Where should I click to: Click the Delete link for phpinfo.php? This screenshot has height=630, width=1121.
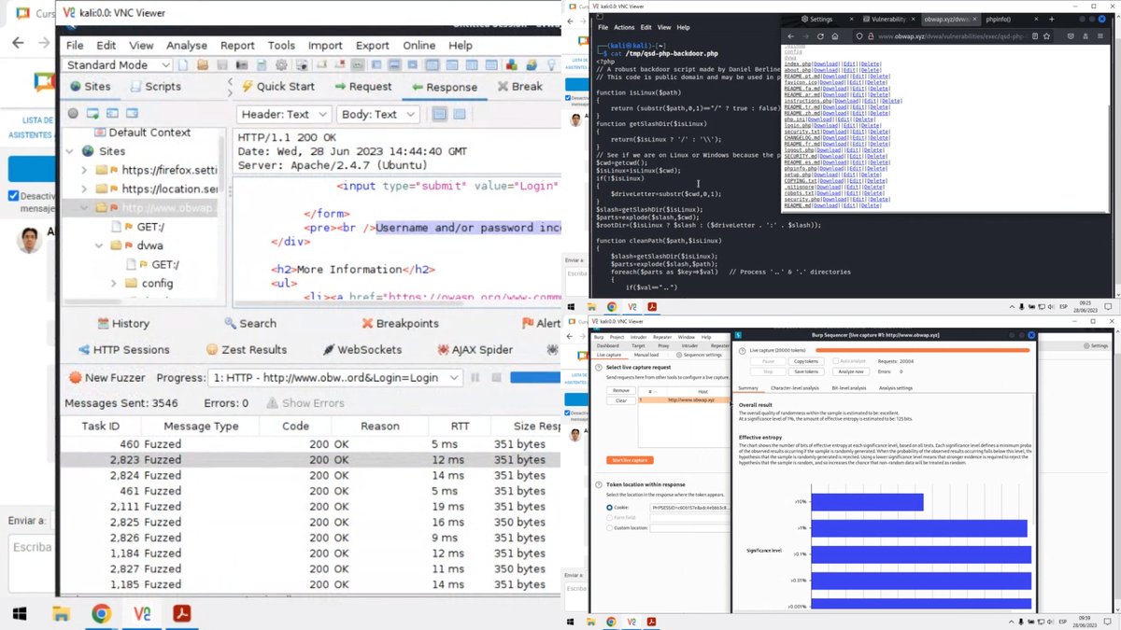[x=875, y=168]
